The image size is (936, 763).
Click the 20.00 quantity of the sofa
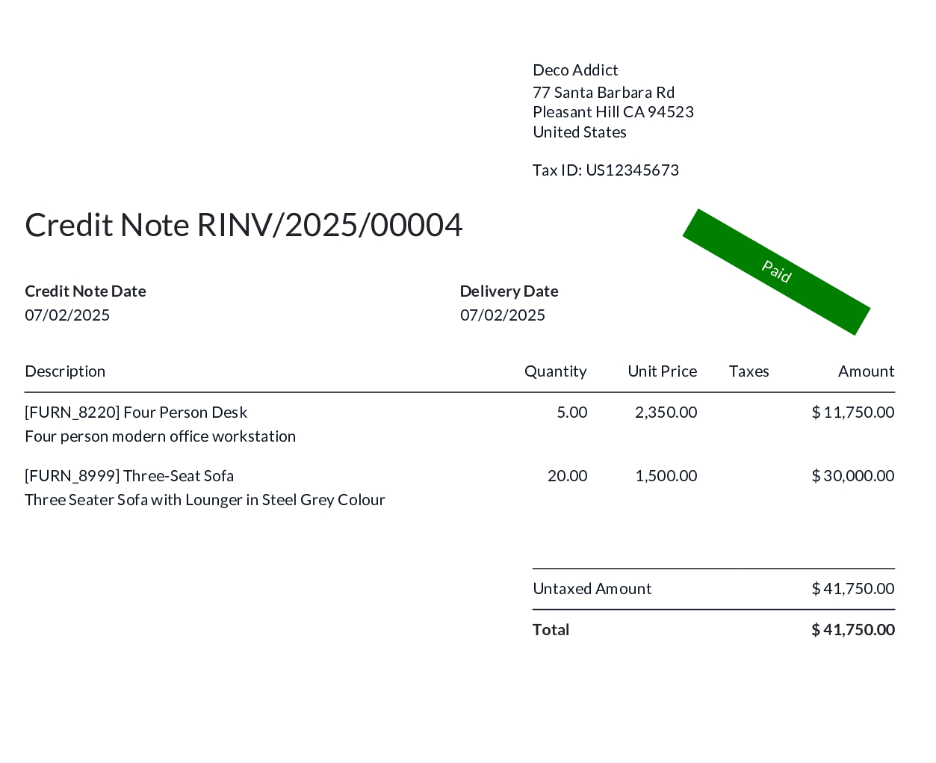click(568, 476)
